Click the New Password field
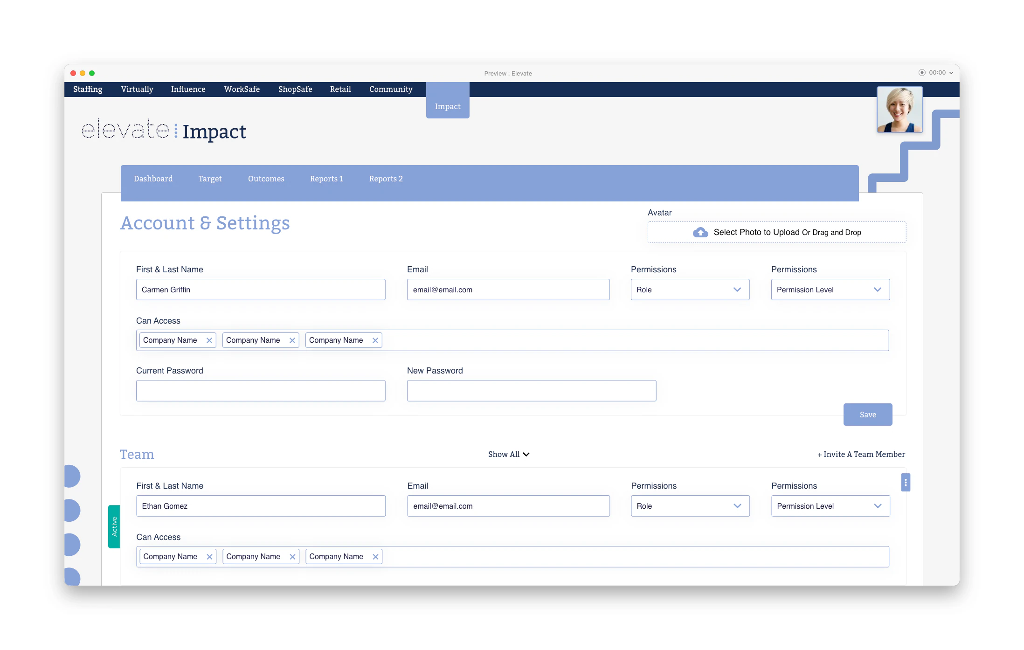1024x650 pixels. [x=532, y=391]
